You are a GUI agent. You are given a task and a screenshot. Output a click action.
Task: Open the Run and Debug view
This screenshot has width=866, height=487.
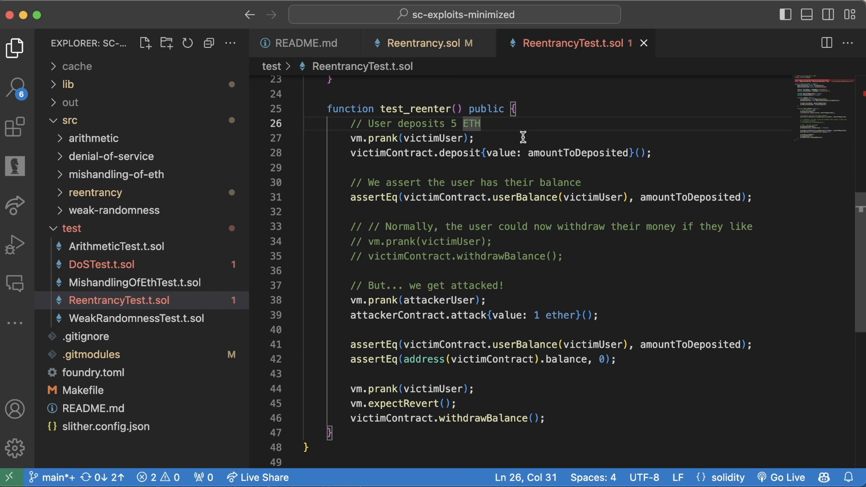(15, 245)
